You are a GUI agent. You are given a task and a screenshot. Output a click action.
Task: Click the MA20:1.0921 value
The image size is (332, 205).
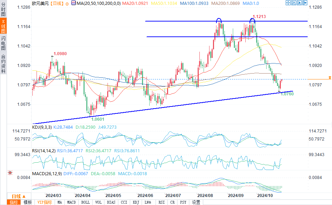click(135, 3)
